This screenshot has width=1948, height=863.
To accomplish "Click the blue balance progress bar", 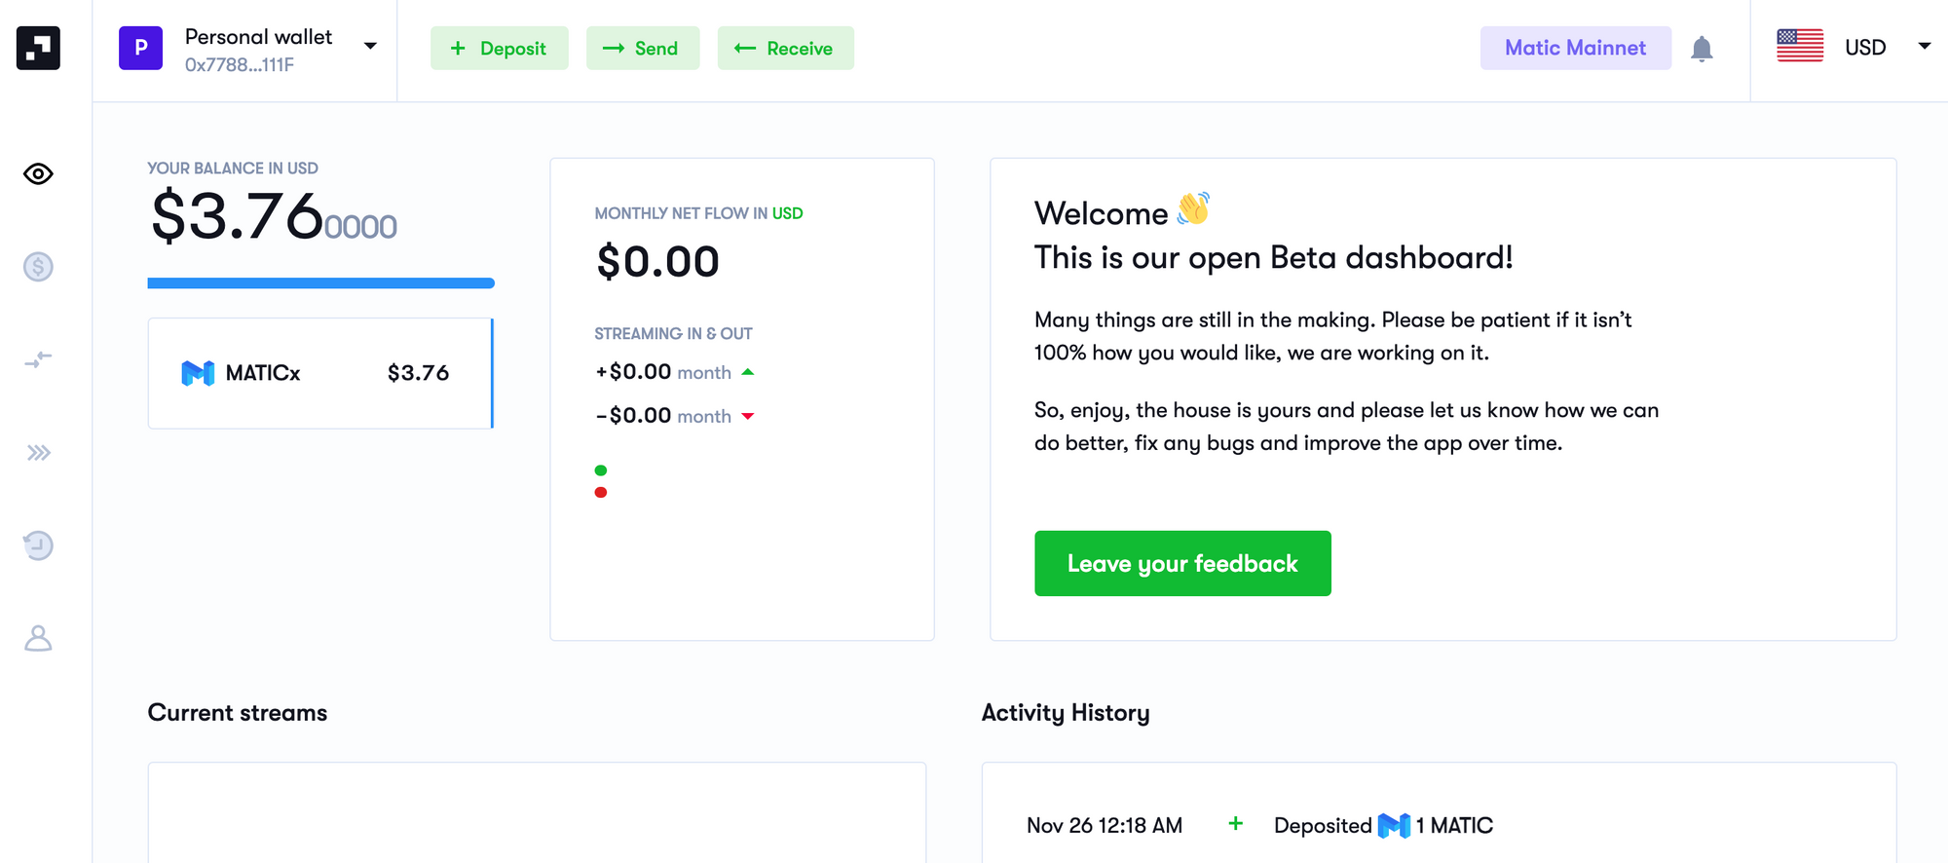I will point(321,282).
